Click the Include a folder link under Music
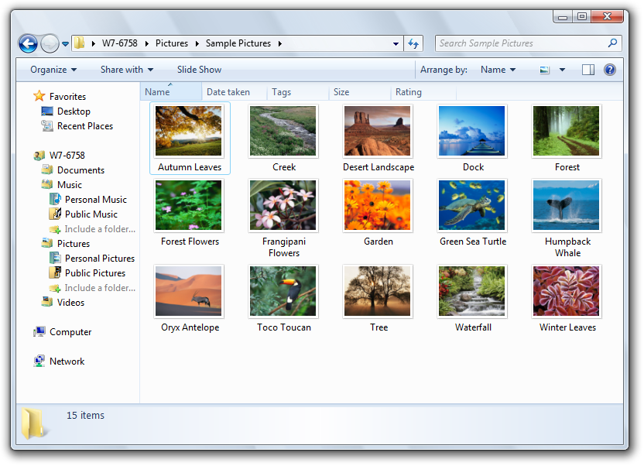This screenshot has width=644, height=466. click(x=100, y=229)
